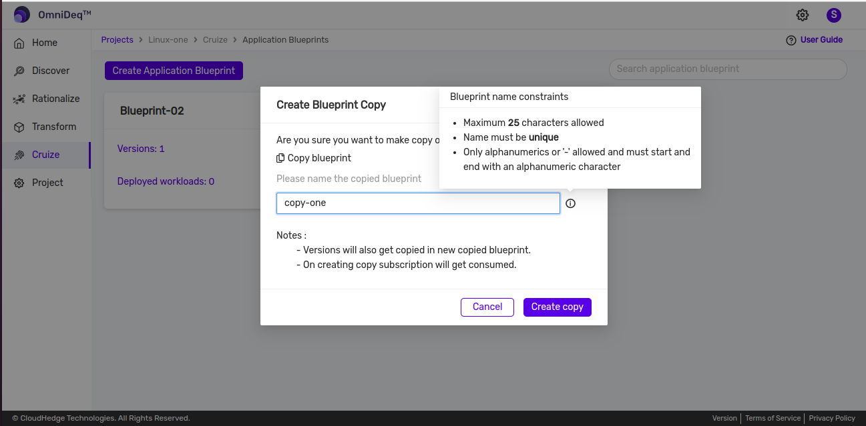Click the Cruize sidebar icon
866x426 pixels.
click(x=19, y=155)
